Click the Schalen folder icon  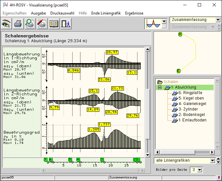click(x=159, y=82)
